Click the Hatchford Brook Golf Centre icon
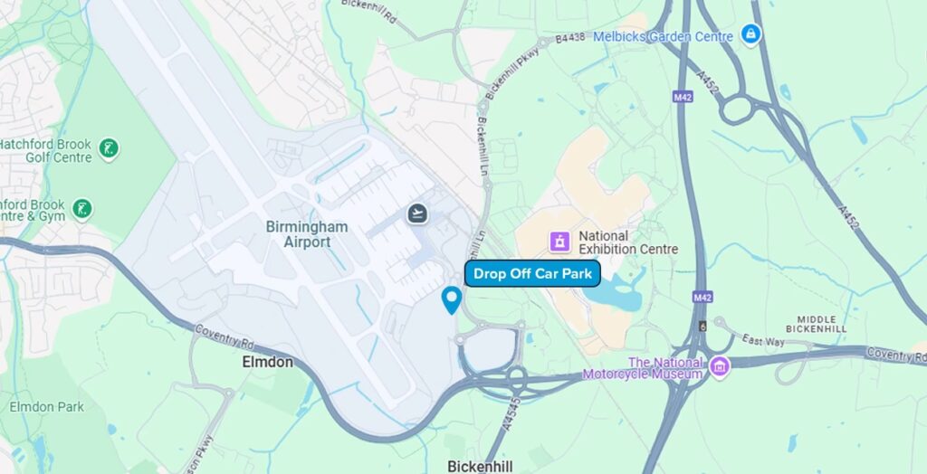The height and width of the screenshot is (474, 927). 109,149
